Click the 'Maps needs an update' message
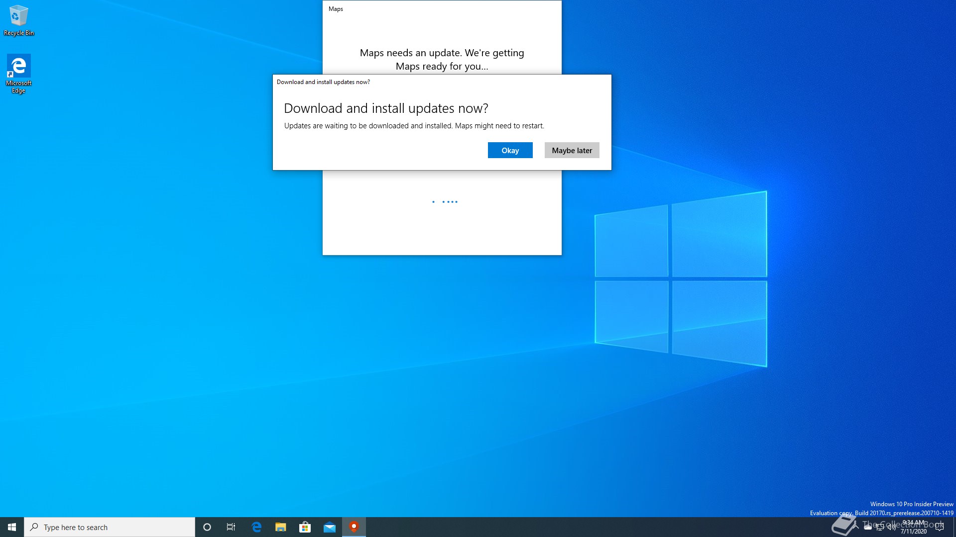 (x=442, y=59)
